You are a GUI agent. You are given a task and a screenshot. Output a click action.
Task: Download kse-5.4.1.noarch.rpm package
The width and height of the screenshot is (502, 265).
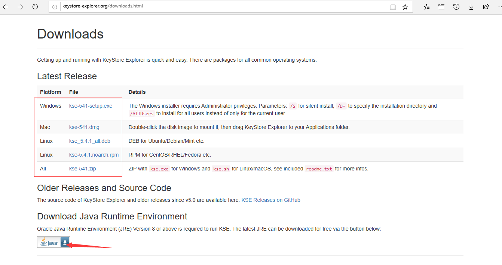click(x=94, y=155)
